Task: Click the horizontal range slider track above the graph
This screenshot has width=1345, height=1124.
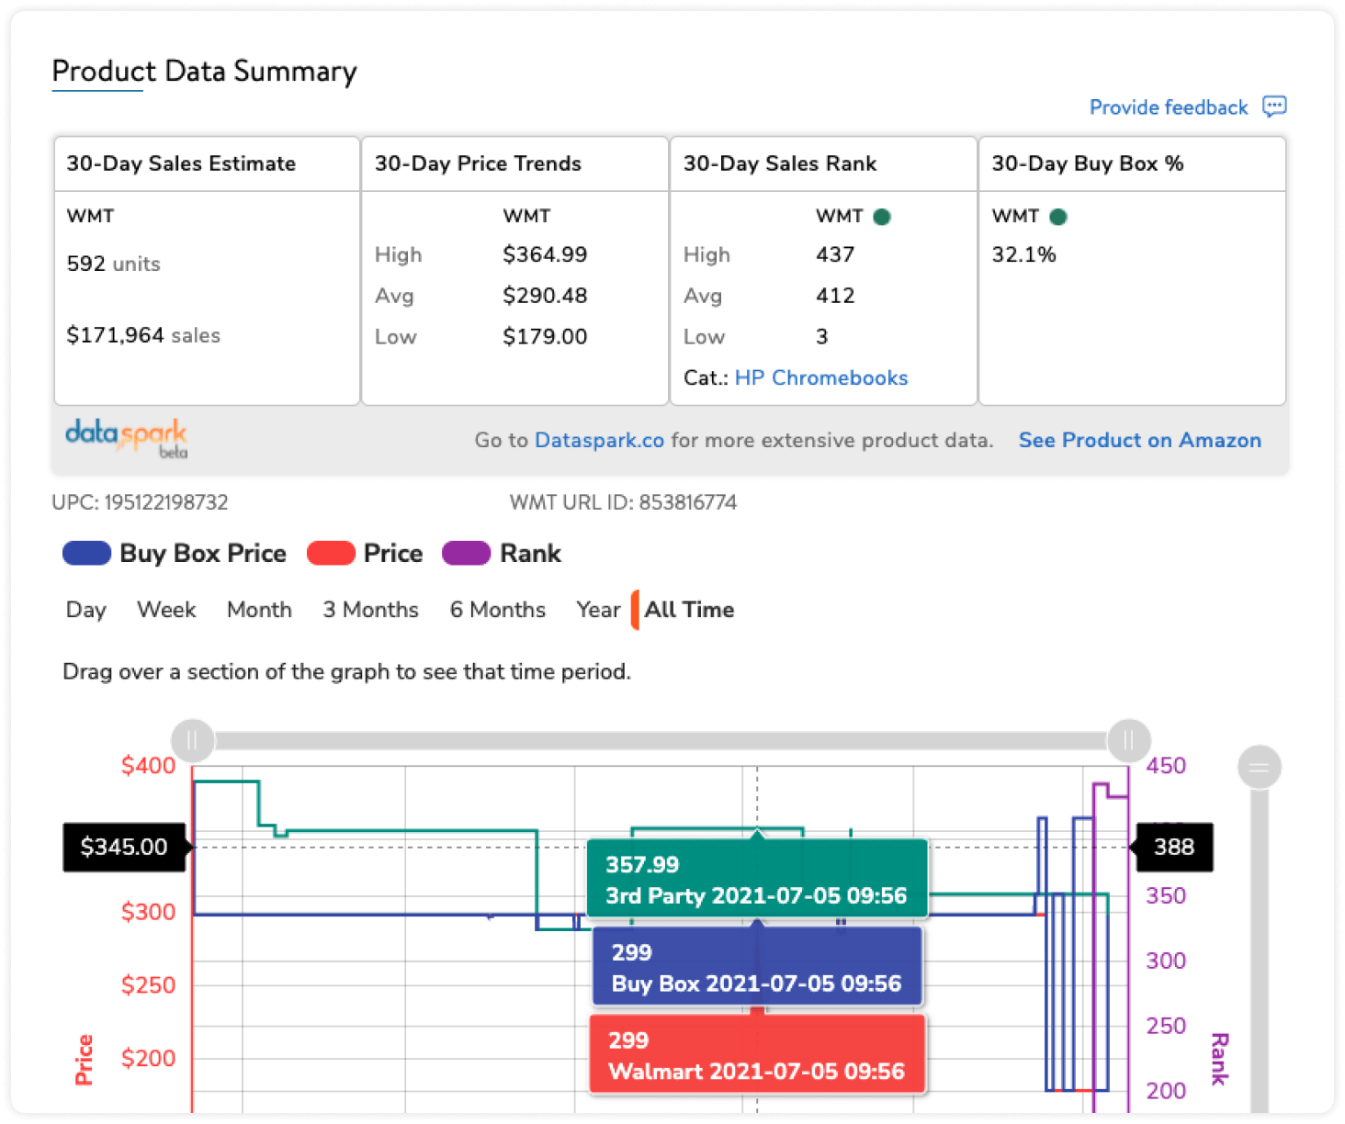Action: tap(661, 740)
